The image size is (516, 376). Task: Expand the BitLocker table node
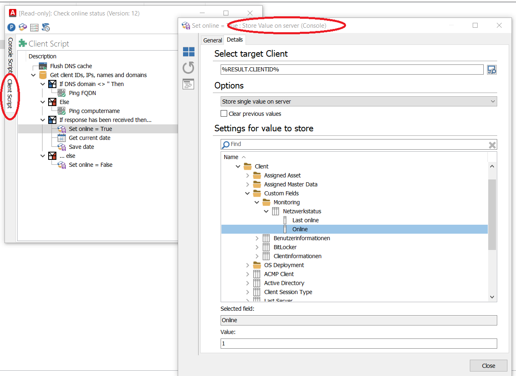257,247
